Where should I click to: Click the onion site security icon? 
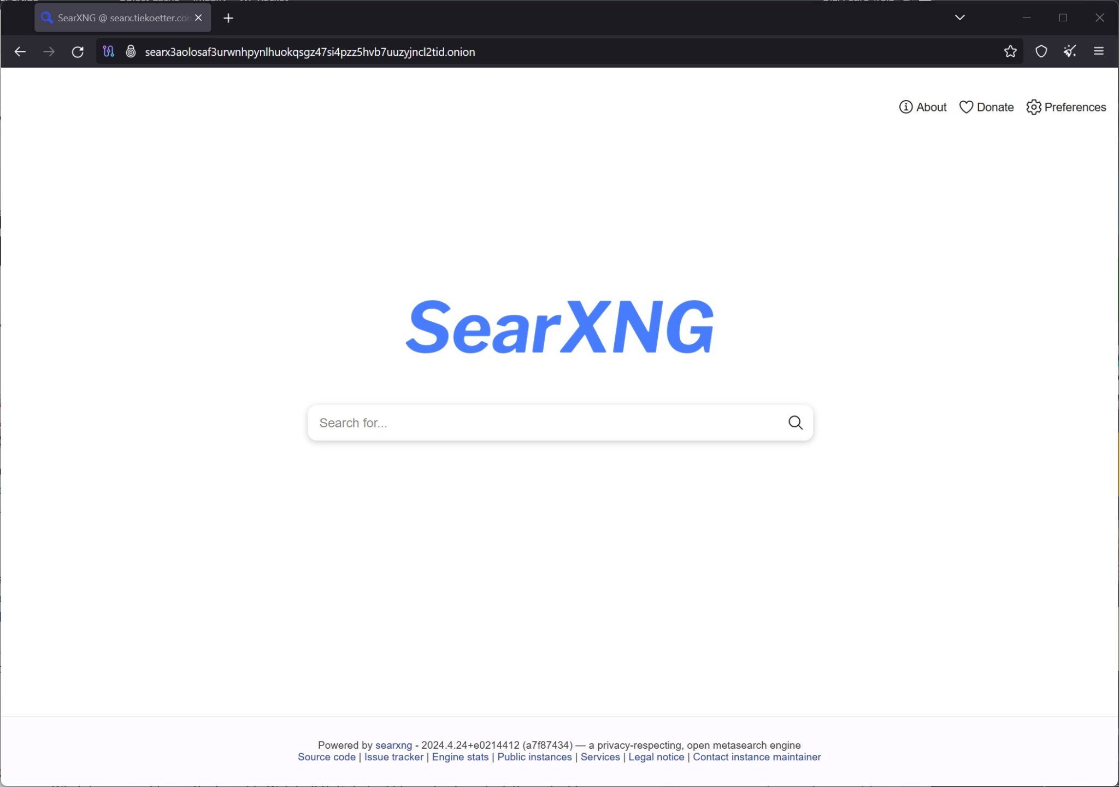pyautogui.click(x=131, y=51)
